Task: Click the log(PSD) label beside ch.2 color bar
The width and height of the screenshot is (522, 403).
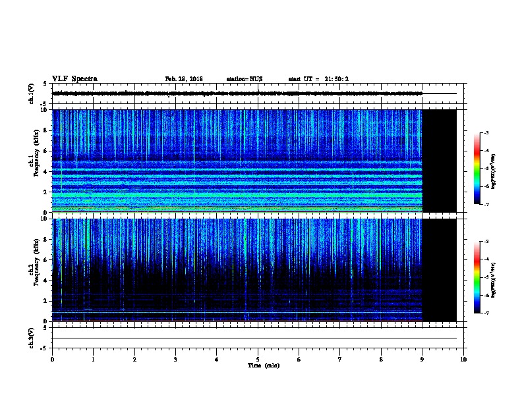Action: pyautogui.click(x=493, y=280)
